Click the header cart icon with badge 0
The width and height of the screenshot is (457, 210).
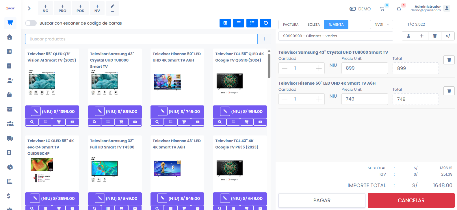tap(382, 9)
